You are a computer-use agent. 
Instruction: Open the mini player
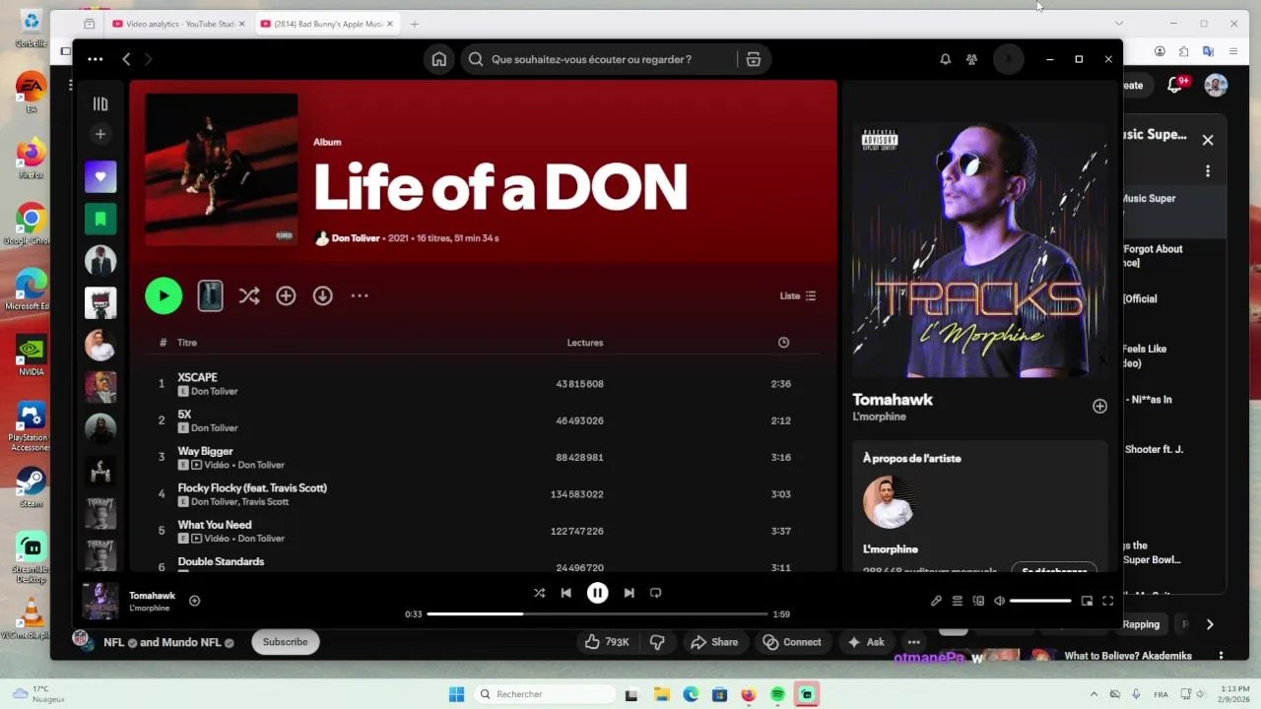[x=1087, y=601]
